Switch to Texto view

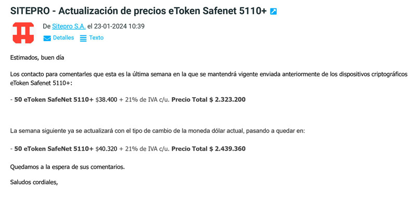96,38
